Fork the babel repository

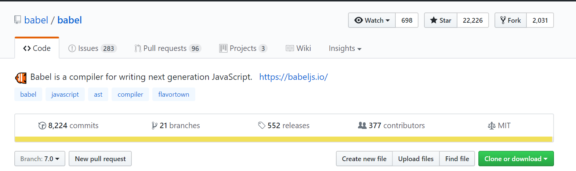point(511,20)
